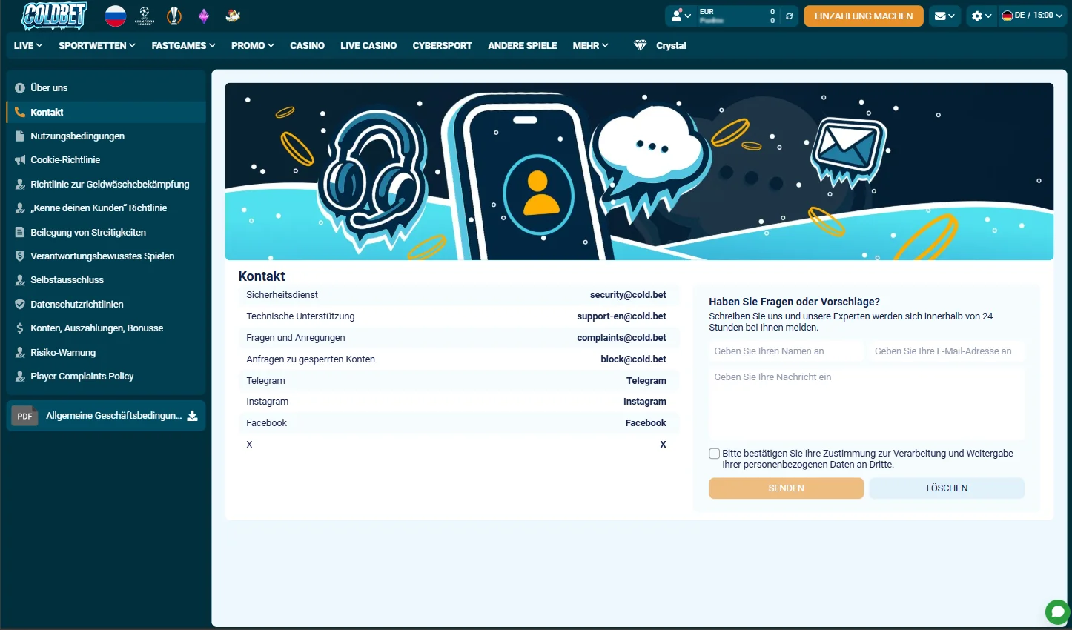Open the Champions League section via its trophy icon
The width and height of the screenshot is (1072, 630).
pos(144,15)
